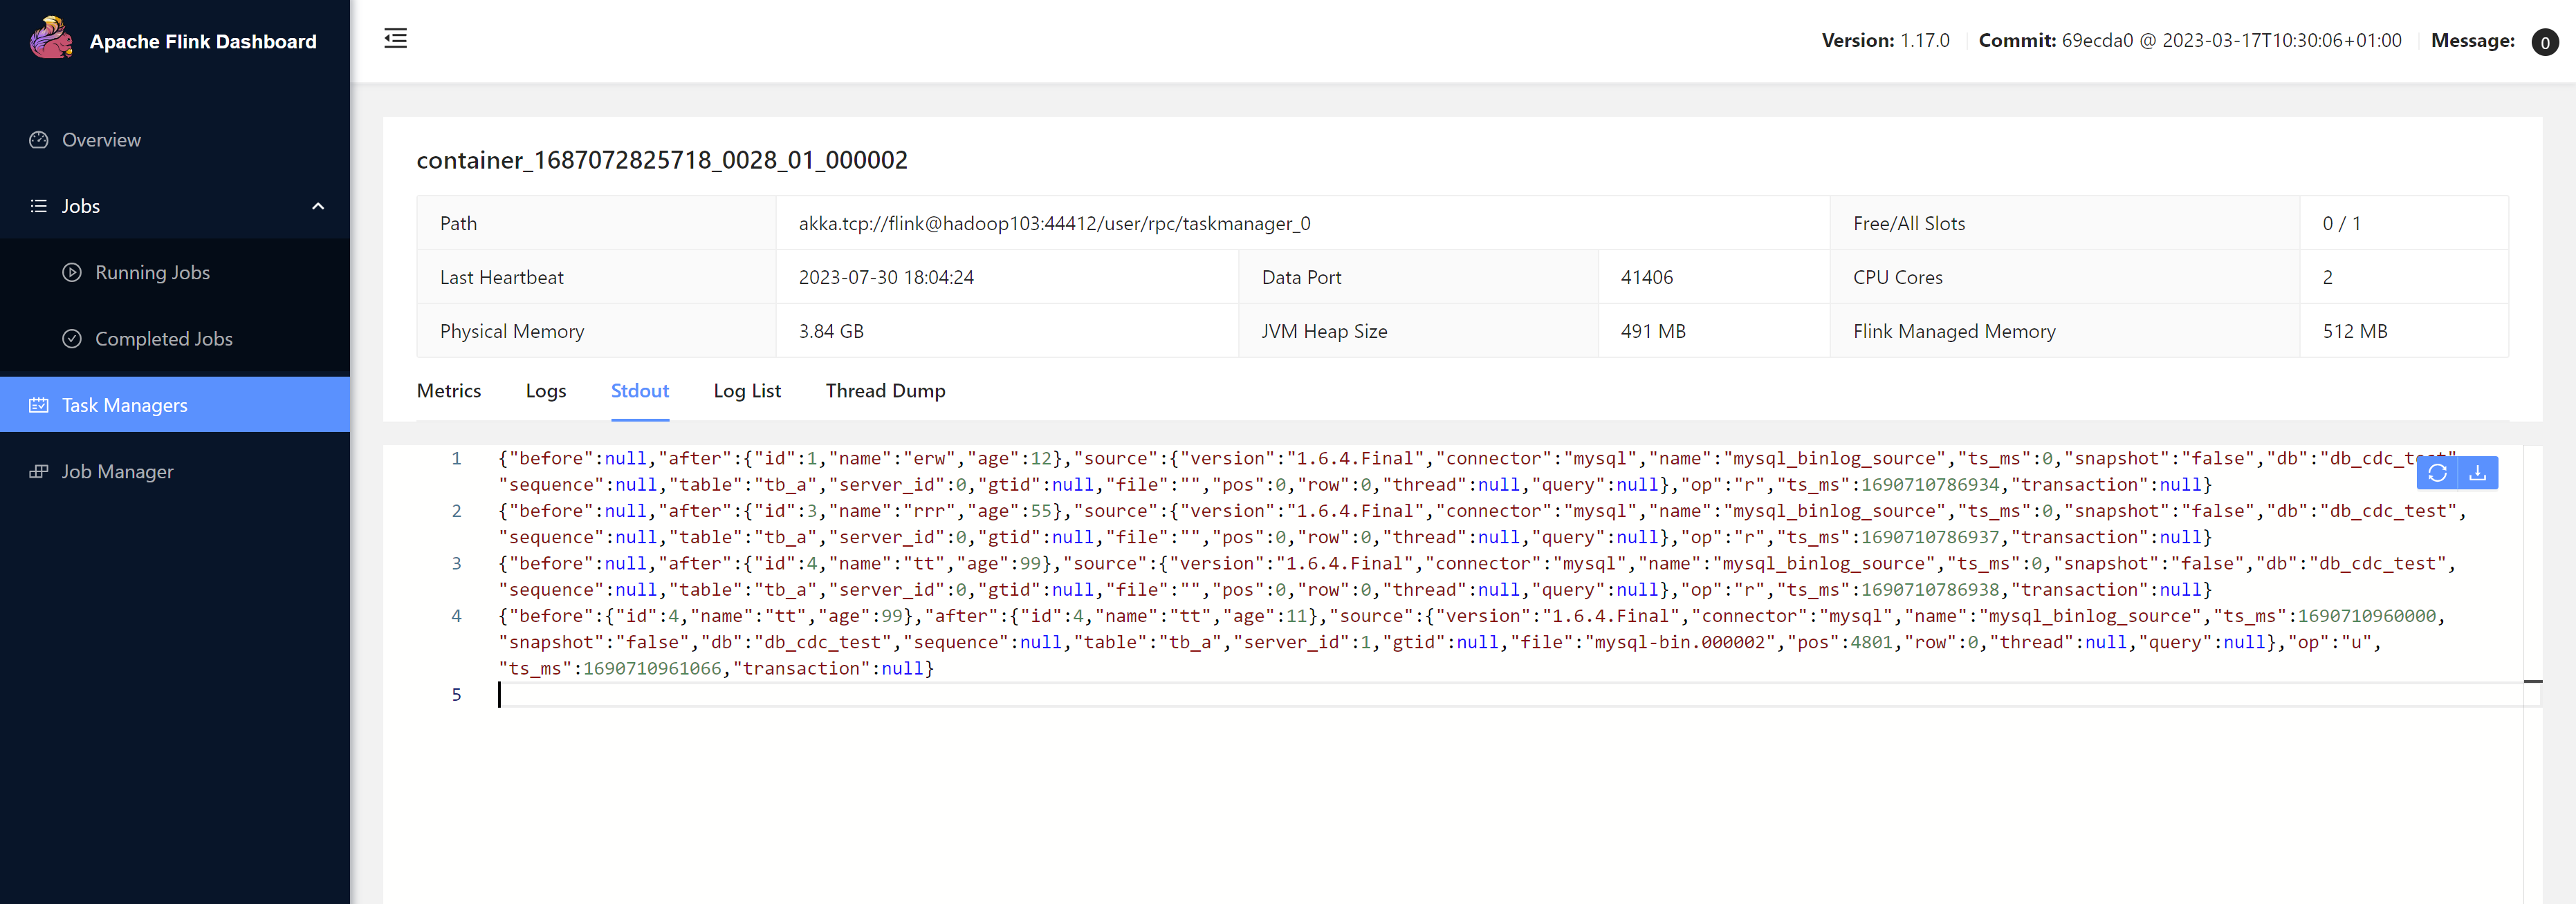The height and width of the screenshot is (904, 2576).
Task: Click the hamburger menu icon top-left
Action: [396, 39]
